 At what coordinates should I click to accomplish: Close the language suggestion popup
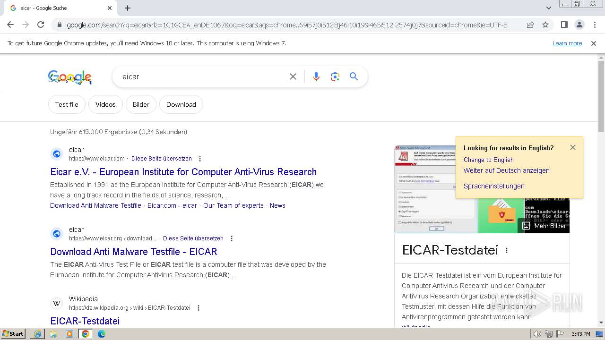point(573,147)
